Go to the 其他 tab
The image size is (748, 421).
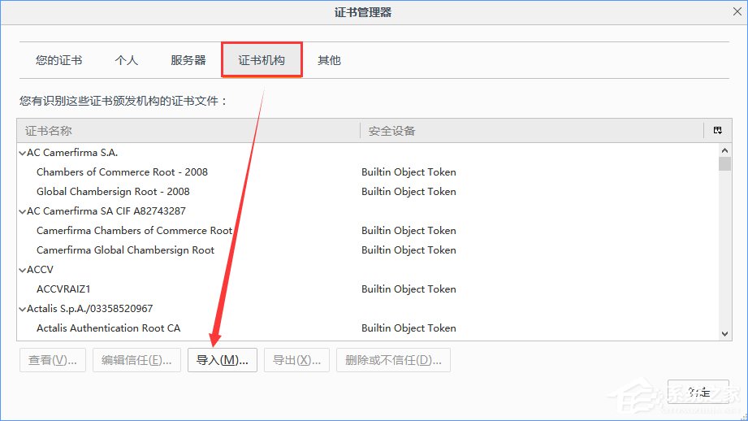(x=329, y=61)
